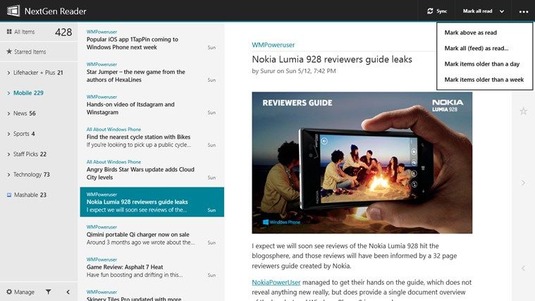This screenshot has width=535, height=301.
Task: Toggle the Mark all read dropdown arrow
Action: (502, 11)
